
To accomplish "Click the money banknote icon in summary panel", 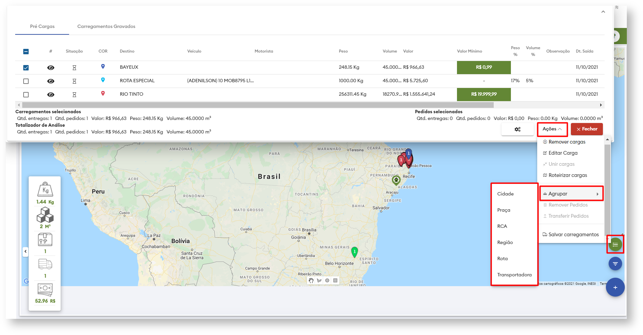I will pos(45,290).
